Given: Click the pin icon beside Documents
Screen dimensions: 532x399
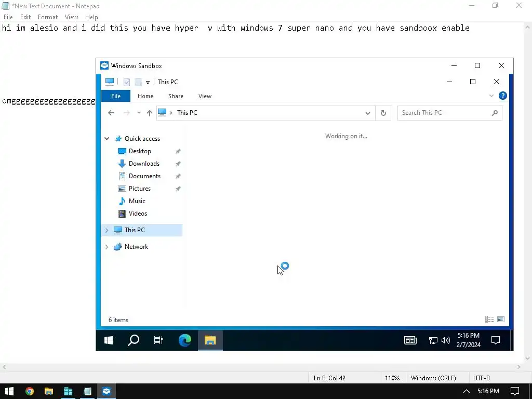Looking at the screenshot, I should click(x=178, y=177).
